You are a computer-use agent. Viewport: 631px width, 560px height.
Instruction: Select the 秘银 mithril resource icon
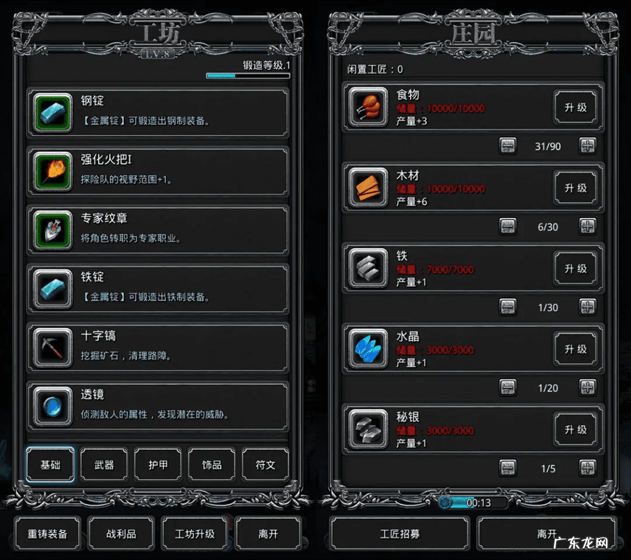click(368, 429)
